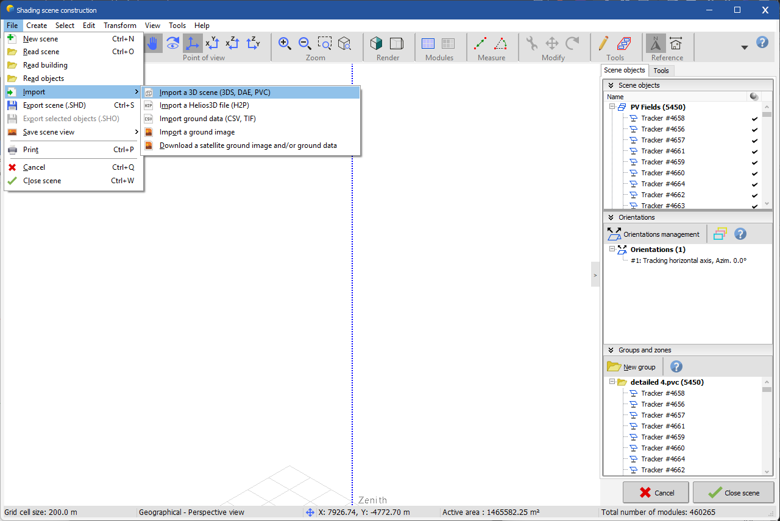Activate the distance measure tool icon
Viewport: 780px width, 521px height.
tap(480, 43)
